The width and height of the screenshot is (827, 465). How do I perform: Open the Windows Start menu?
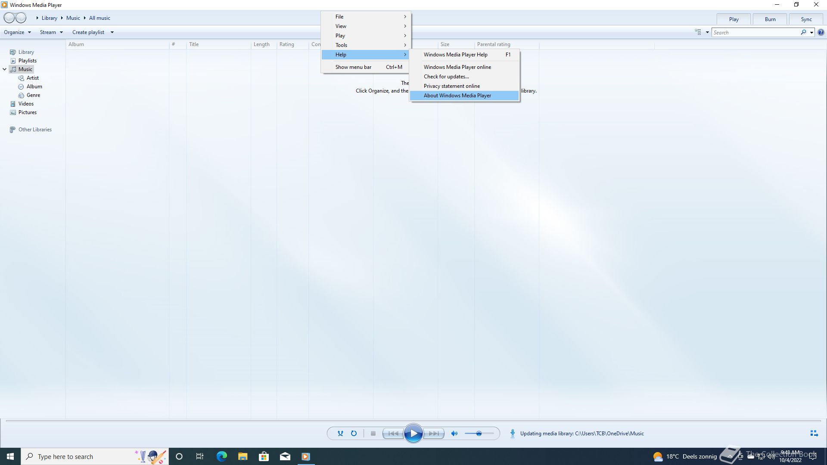[10, 456]
